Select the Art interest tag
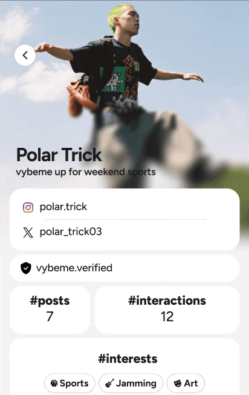The height and width of the screenshot is (395, 249). [x=186, y=383]
